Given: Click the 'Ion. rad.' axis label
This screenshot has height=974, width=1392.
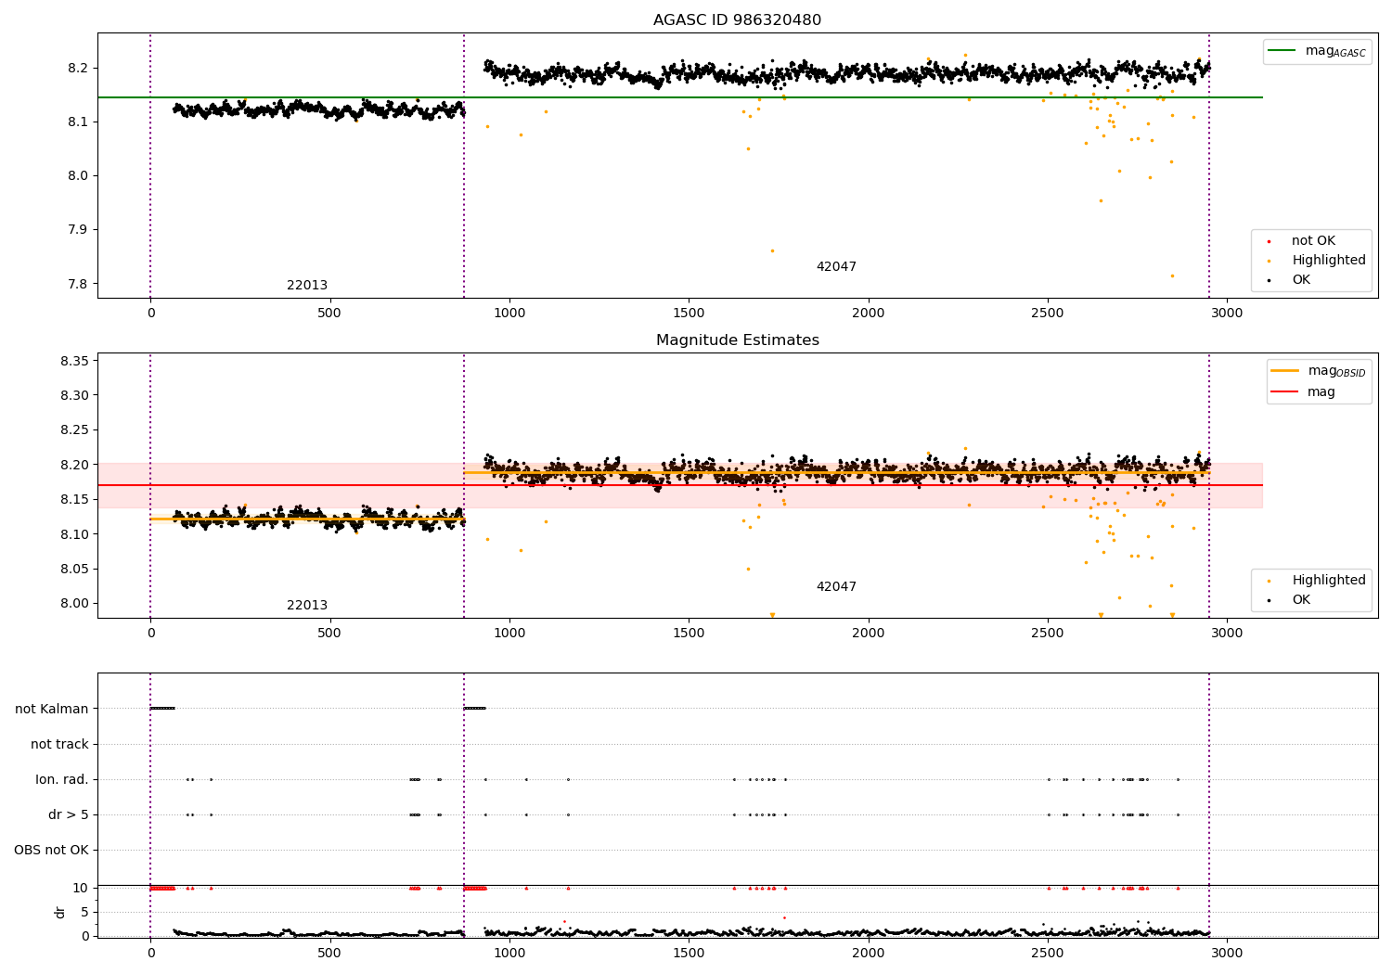Looking at the screenshot, I should point(62,780).
